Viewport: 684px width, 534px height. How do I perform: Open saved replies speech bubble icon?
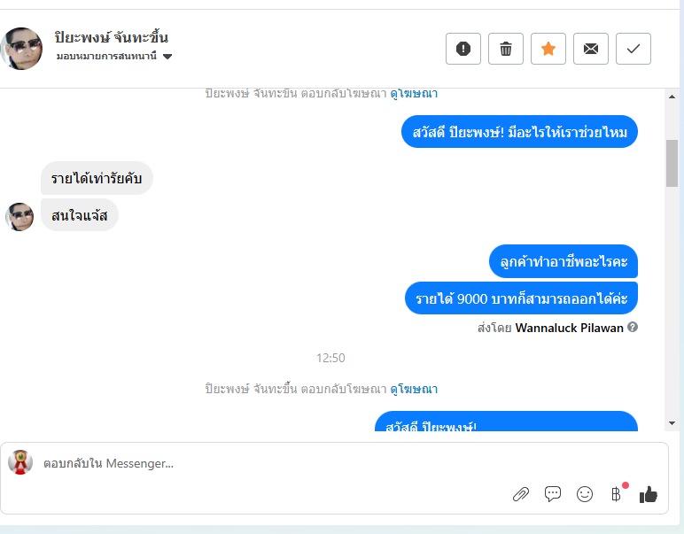click(553, 494)
